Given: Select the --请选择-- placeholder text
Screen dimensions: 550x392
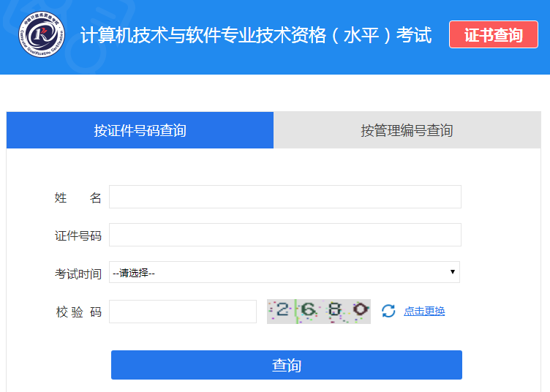Looking at the screenshot, I should (134, 273).
